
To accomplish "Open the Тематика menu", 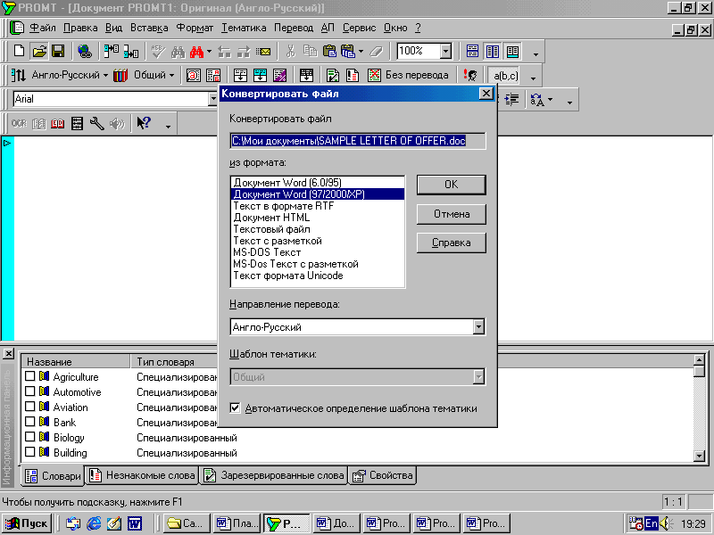I will pos(244,28).
